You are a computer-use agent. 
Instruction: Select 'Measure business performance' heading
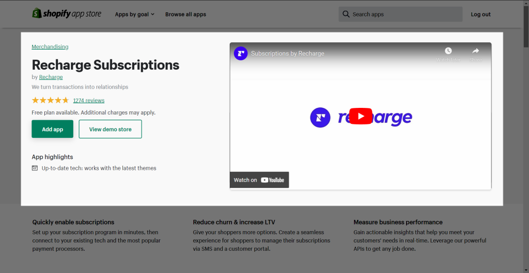(398, 222)
